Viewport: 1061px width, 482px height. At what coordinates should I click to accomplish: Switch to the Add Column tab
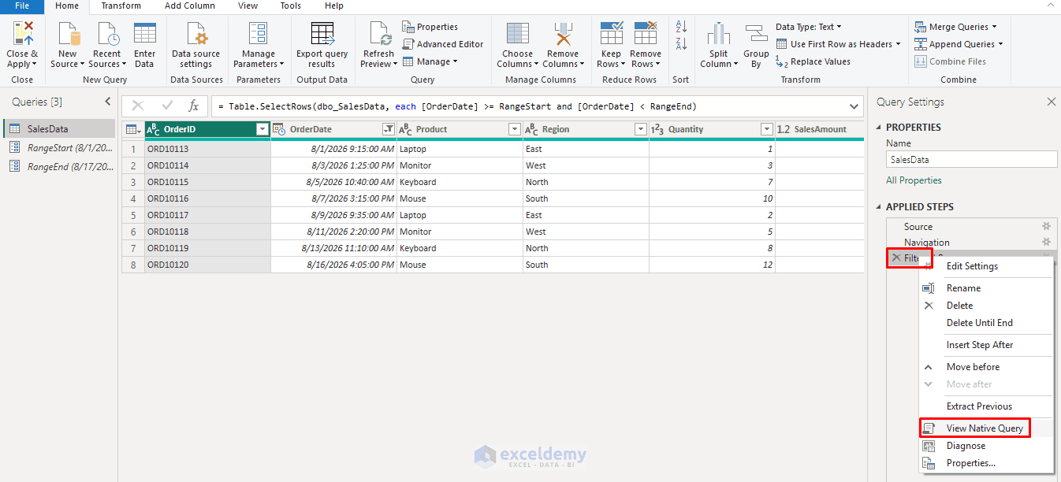[189, 6]
